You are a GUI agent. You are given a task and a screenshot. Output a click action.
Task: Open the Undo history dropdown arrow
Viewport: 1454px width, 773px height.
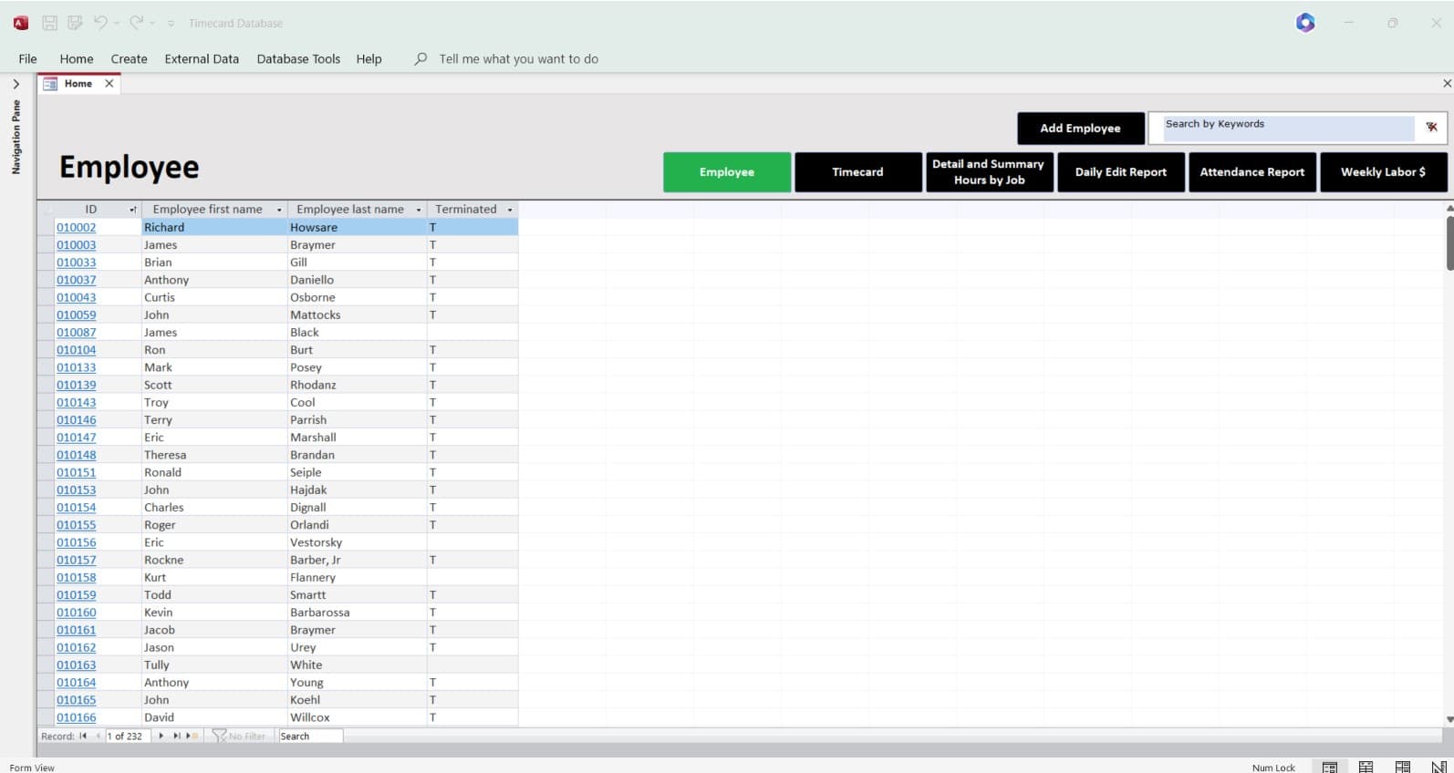(117, 24)
